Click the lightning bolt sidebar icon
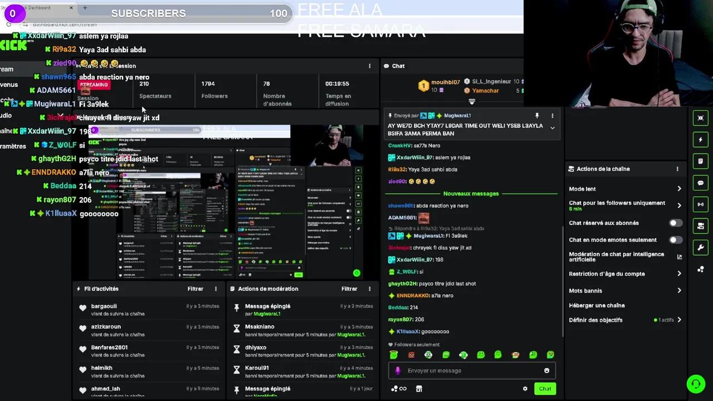Viewport: 713px width, 401px height. tap(700, 139)
